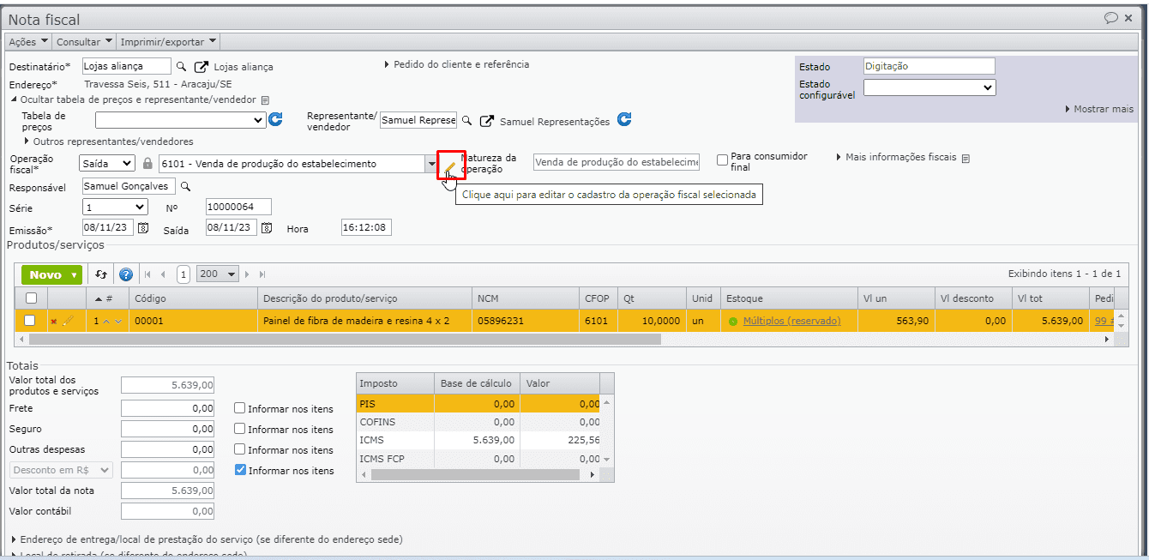The width and height of the screenshot is (1149, 560).
Task: Uncheck Informar nos itens for Desconto
Action: [x=240, y=470]
